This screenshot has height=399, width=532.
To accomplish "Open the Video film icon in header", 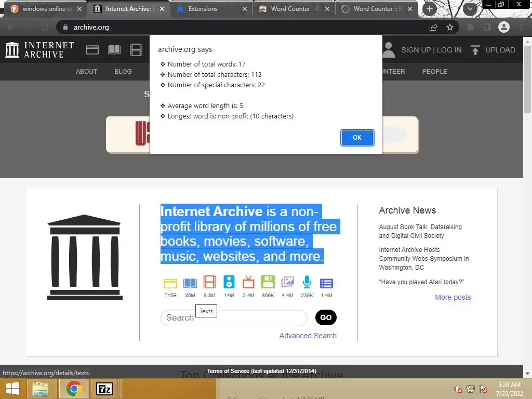I will tap(136, 50).
